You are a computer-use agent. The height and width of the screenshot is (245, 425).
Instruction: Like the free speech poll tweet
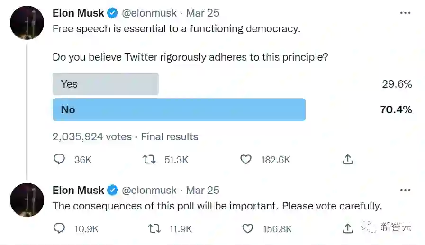246,159
